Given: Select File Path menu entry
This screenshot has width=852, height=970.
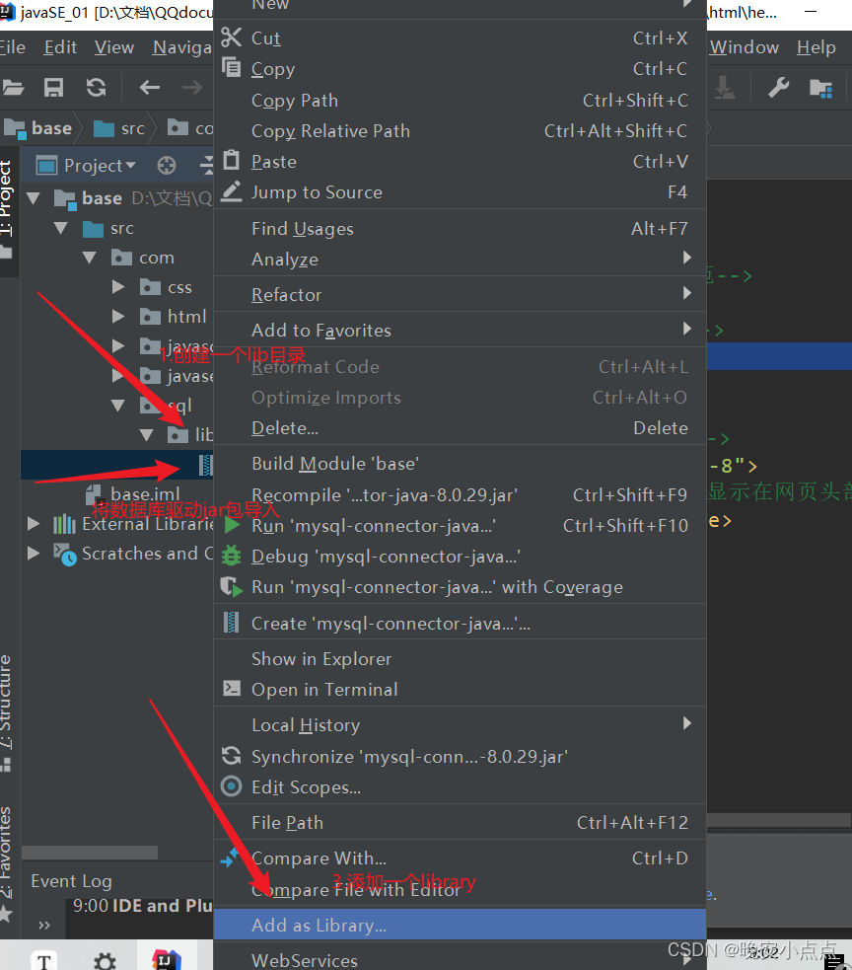Looking at the screenshot, I should coord(460,822).
